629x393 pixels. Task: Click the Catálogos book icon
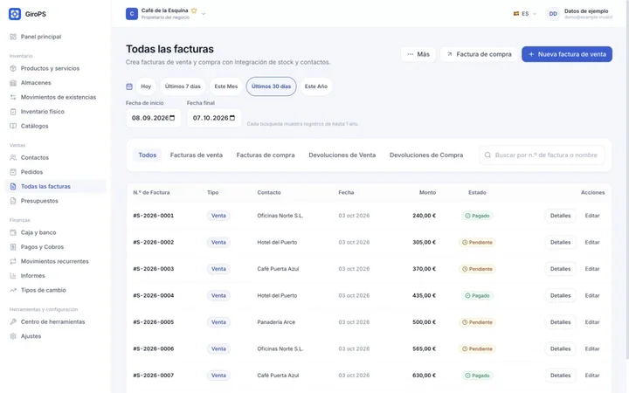[x=13, y=126]
